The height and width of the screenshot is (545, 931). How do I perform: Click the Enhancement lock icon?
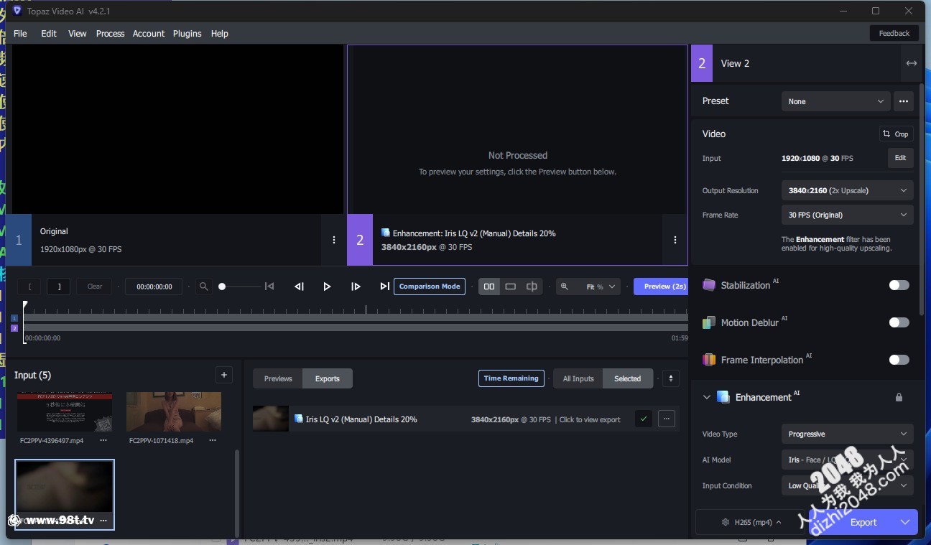899,397
